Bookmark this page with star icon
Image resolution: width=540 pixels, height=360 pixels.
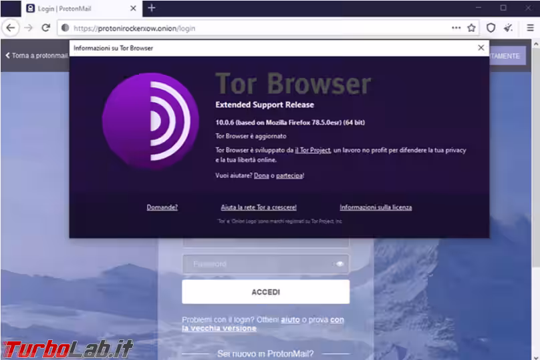pos(471,28)
